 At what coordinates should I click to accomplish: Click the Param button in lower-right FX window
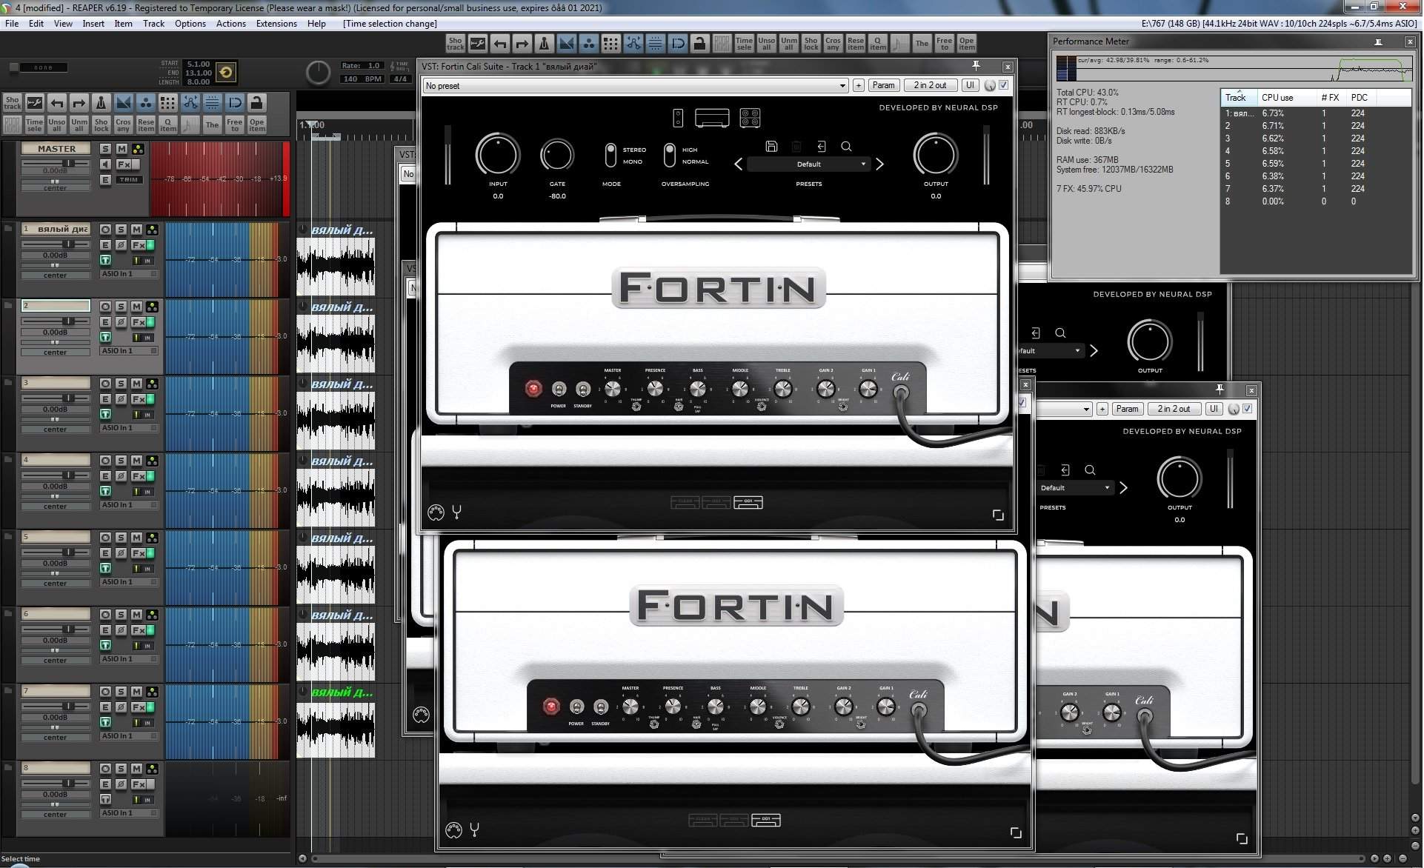[1127, 410]
